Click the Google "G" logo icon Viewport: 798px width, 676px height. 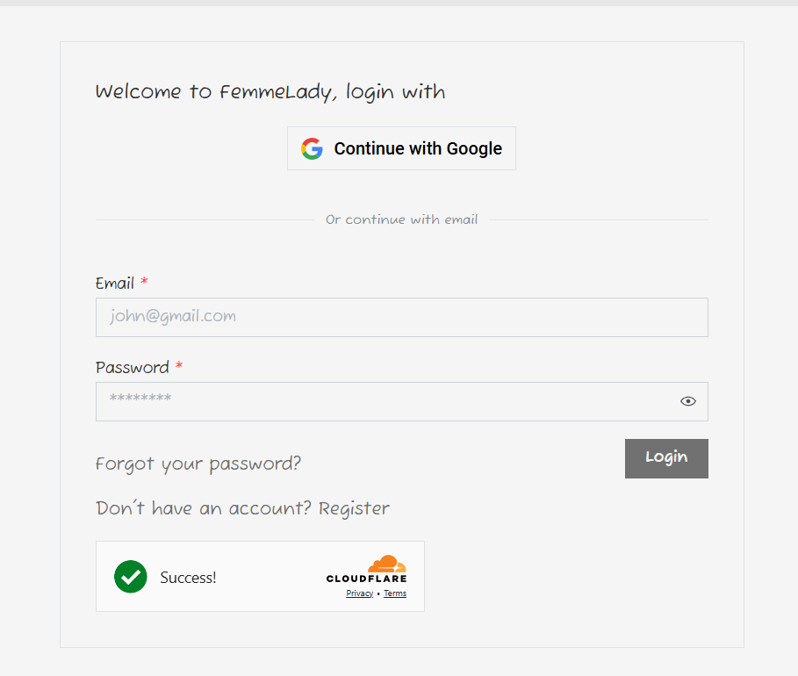[312, 148]
